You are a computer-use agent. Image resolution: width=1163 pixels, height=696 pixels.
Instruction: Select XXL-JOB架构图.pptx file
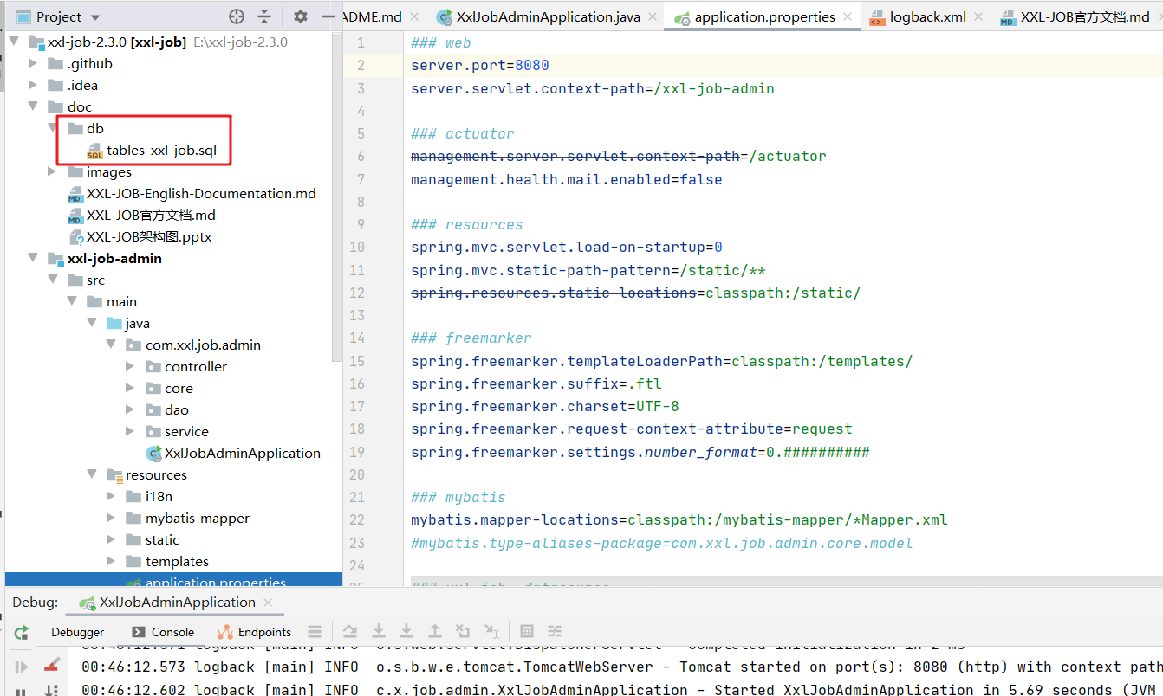[x=151, y=236]
